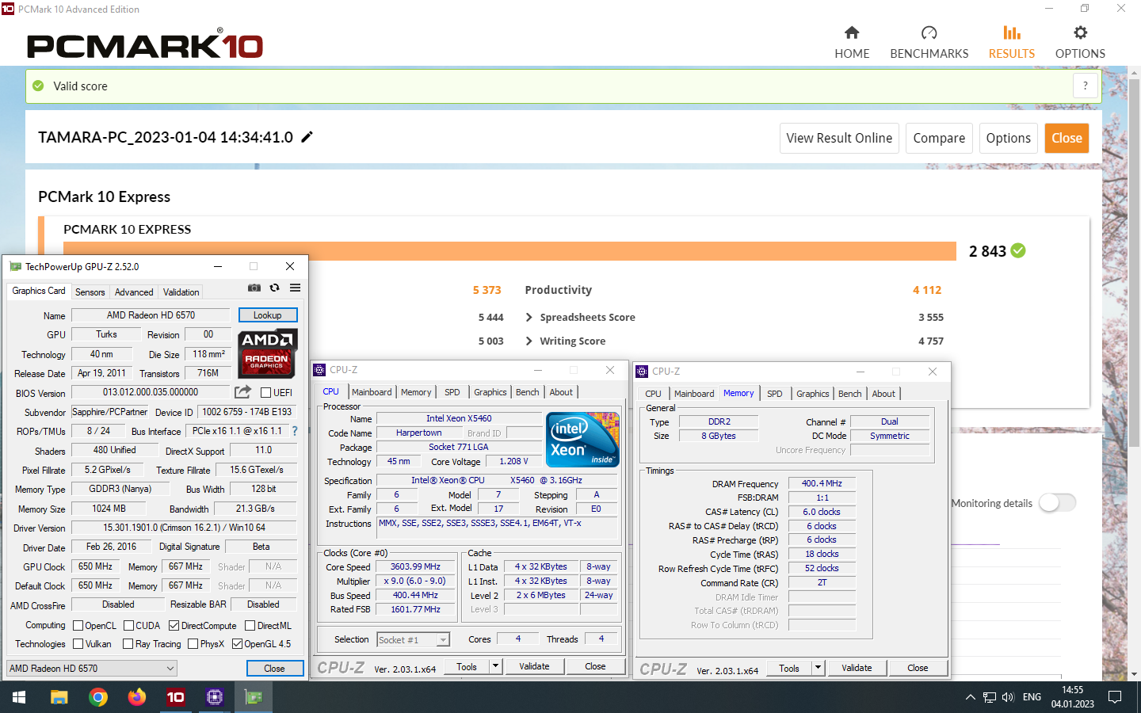Switch to GPU-Z Validation tab
This screenshot has width=1141, height=713.
tap(181, 292)
